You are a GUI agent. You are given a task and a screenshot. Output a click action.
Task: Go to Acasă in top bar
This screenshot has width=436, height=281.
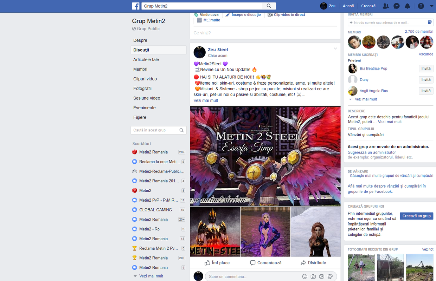348,6
